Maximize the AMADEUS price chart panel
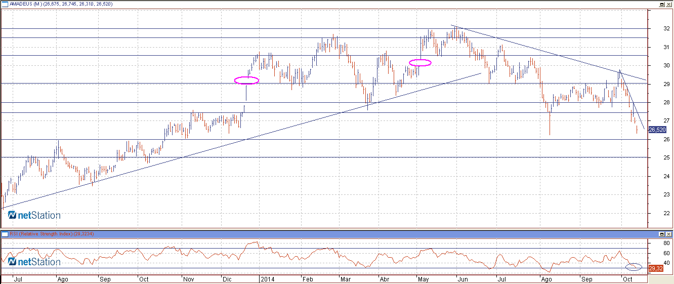 (662, 4)
